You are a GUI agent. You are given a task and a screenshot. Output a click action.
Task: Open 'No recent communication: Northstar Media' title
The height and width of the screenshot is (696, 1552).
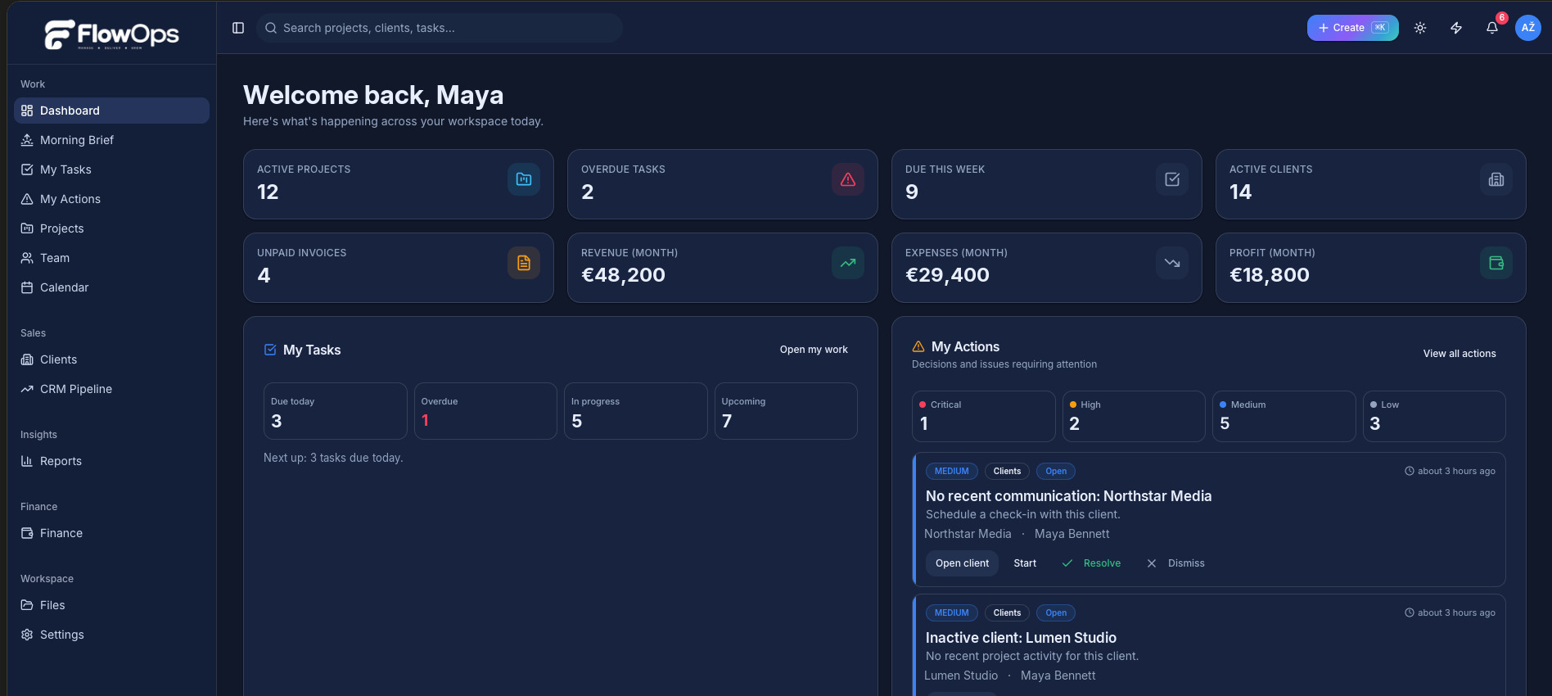click(1068, 496)
